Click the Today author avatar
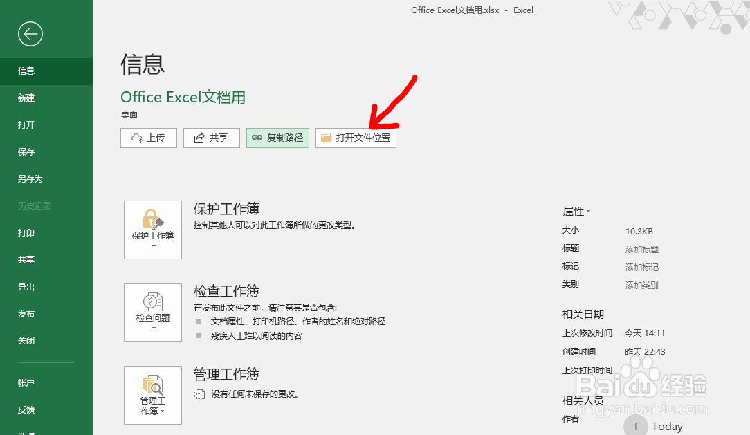The height and width of the screenshot is (435, 750). (x=635, y=425)
